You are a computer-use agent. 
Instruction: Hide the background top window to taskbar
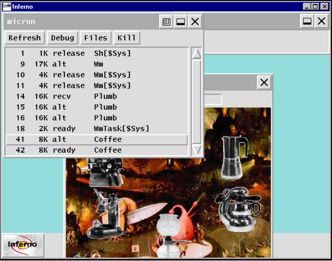pos(307,21)
